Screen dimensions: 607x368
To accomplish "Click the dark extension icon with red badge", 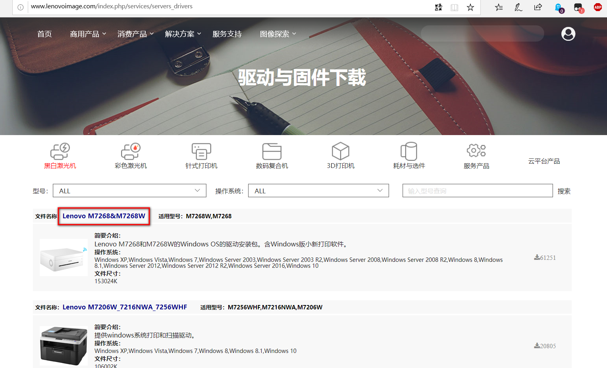I will [578, 8].
